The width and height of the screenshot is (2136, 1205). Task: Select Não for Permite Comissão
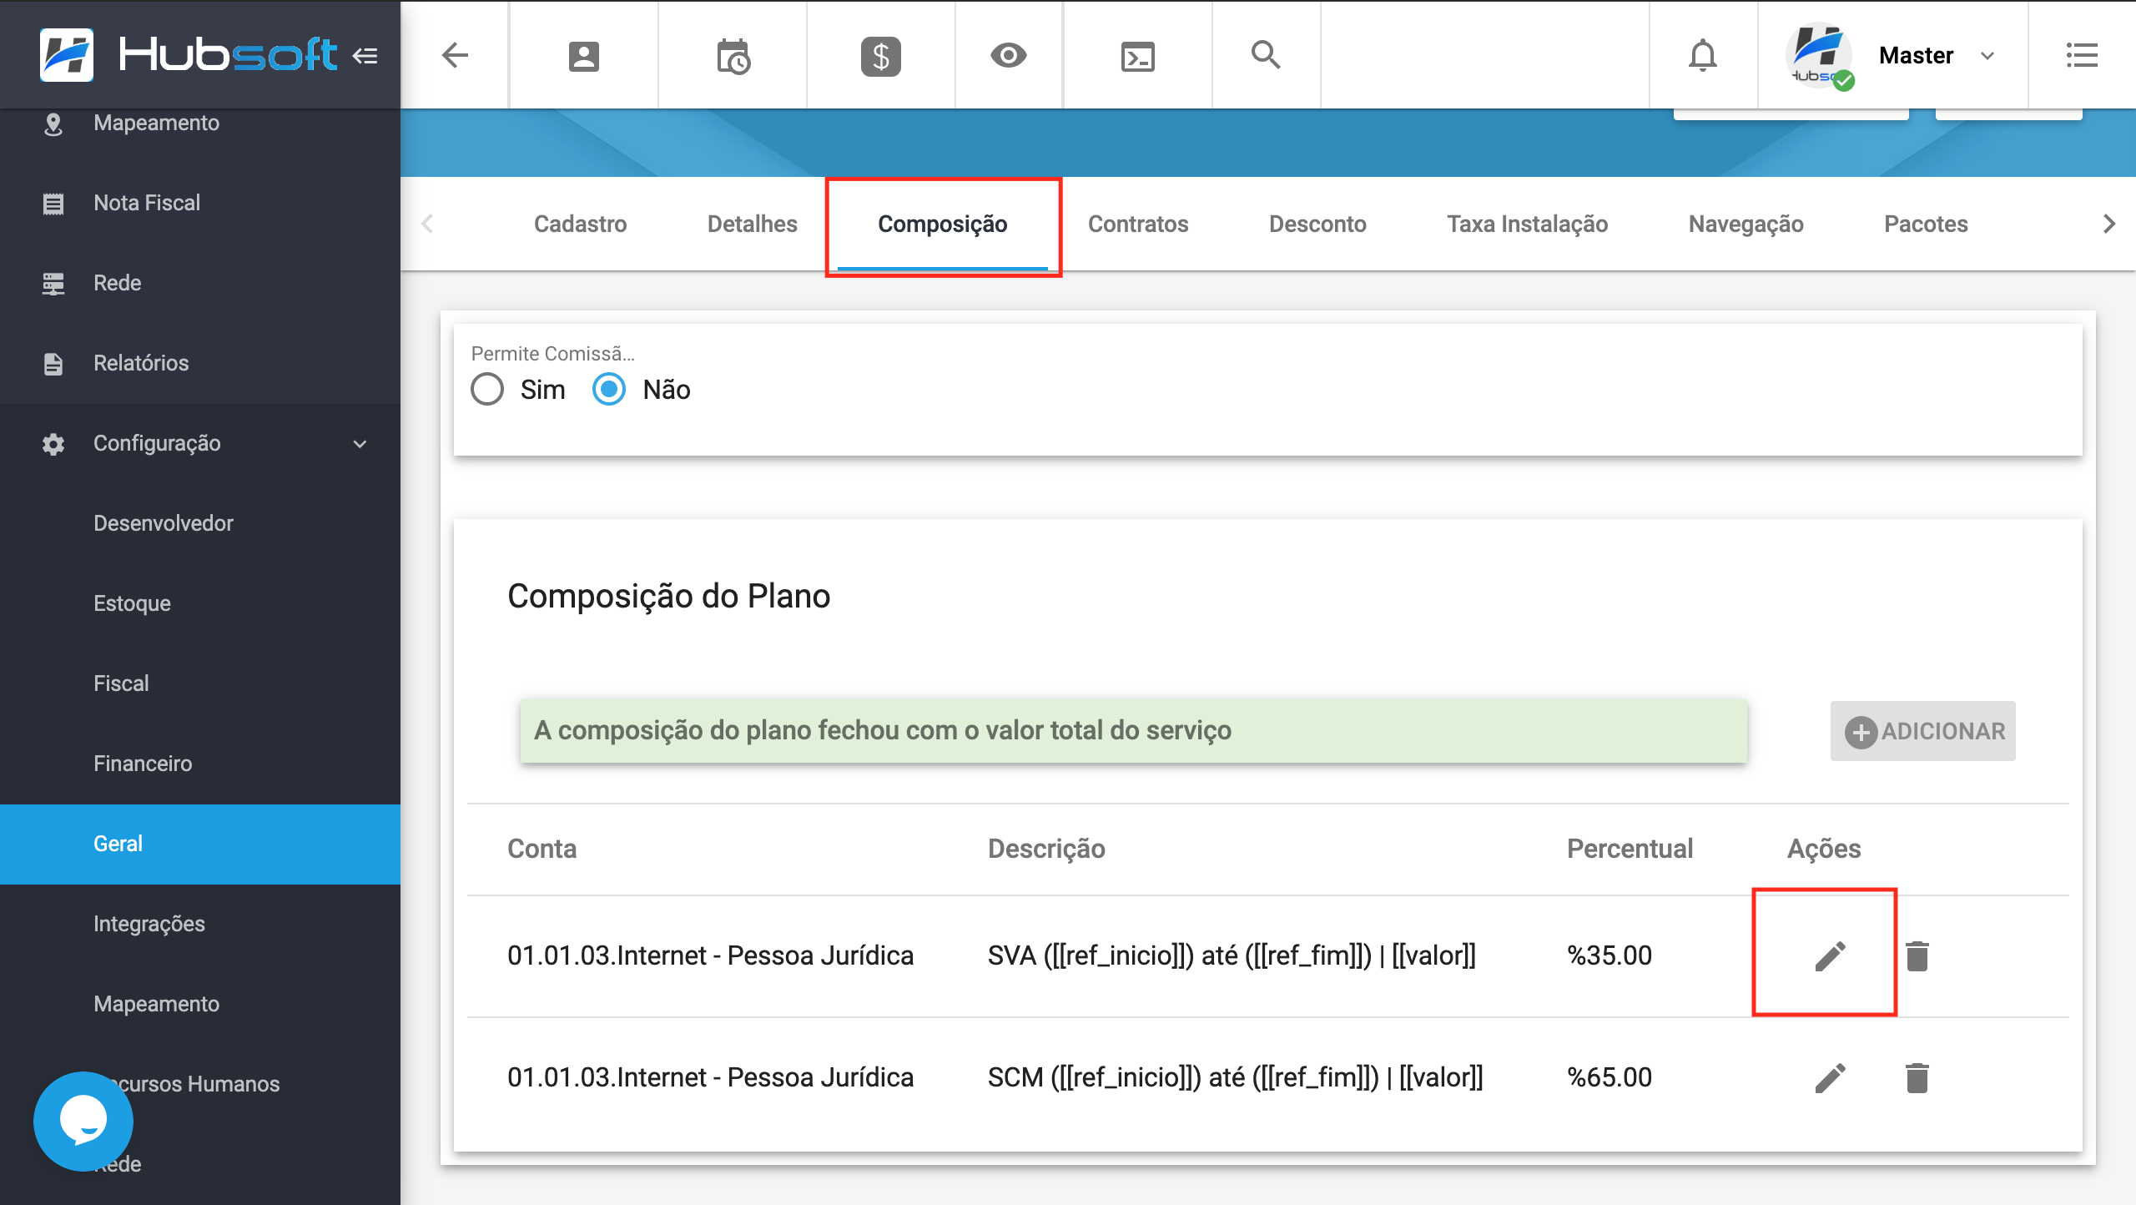(609, 389)
